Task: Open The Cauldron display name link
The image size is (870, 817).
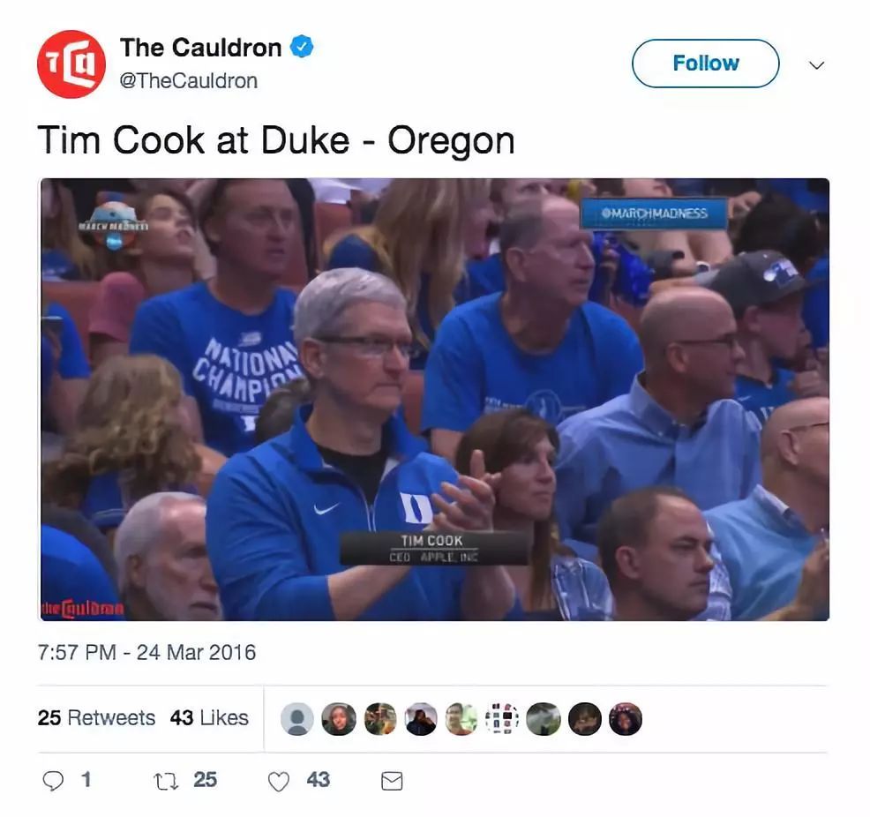Action: tap(200, 47)
